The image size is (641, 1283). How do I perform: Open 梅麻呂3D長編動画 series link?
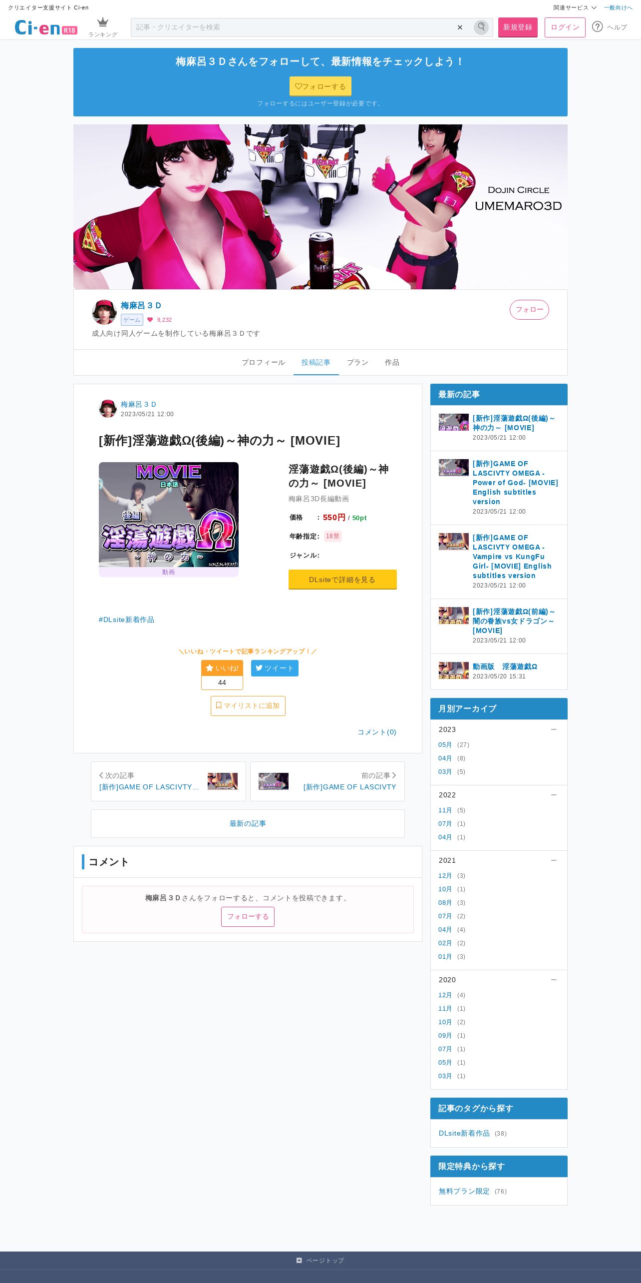click(x=319, y=499)
